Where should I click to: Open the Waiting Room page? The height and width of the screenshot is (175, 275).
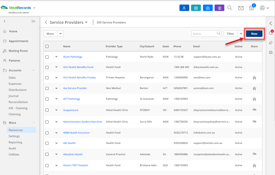pos(18,51)
